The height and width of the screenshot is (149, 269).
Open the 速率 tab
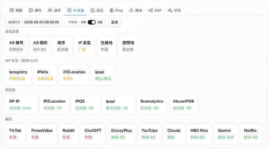point(54,11)
